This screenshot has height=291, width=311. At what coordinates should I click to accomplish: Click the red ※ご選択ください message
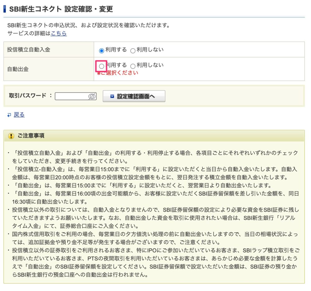[118, 73]
